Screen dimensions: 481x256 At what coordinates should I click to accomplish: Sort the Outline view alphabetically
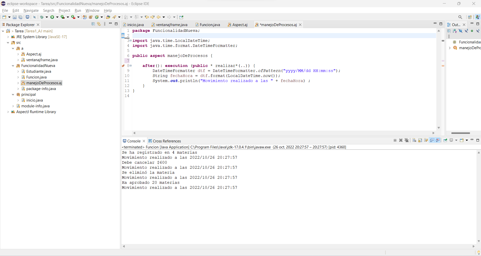point(455,31)
